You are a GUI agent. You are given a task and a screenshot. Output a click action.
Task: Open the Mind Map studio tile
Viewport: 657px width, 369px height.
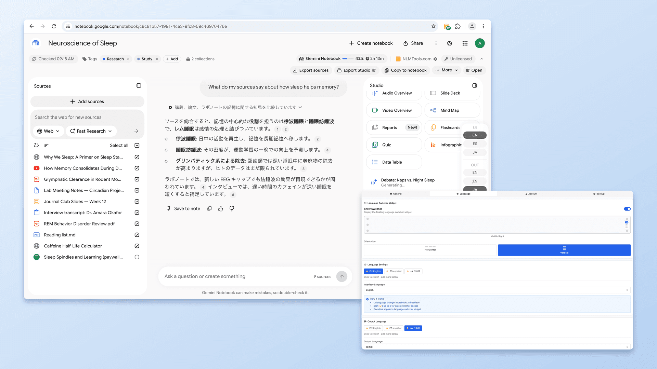click(452, 110)
